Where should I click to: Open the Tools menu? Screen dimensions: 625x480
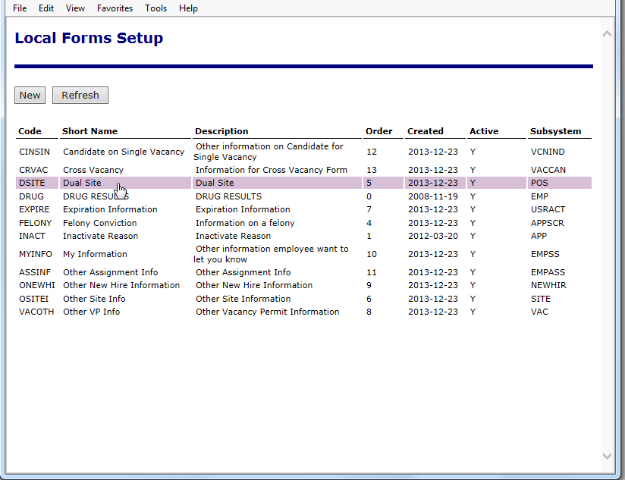[155, 8]
